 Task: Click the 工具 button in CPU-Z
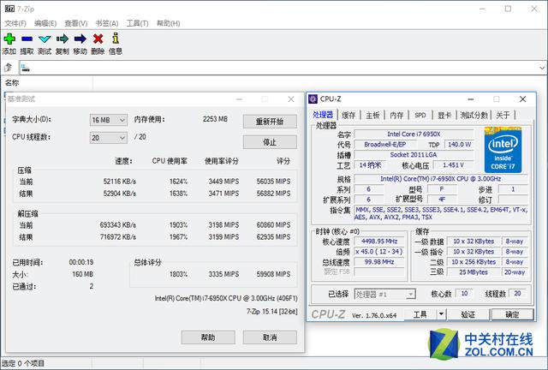[x=420, y=314]
